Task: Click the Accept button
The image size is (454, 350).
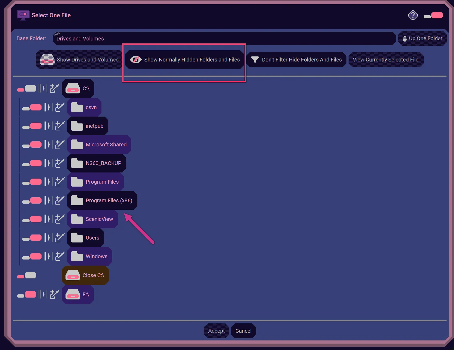Action: (216, 331)
